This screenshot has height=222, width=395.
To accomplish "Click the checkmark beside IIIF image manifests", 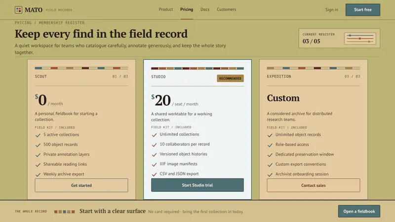I will point(155,164).
